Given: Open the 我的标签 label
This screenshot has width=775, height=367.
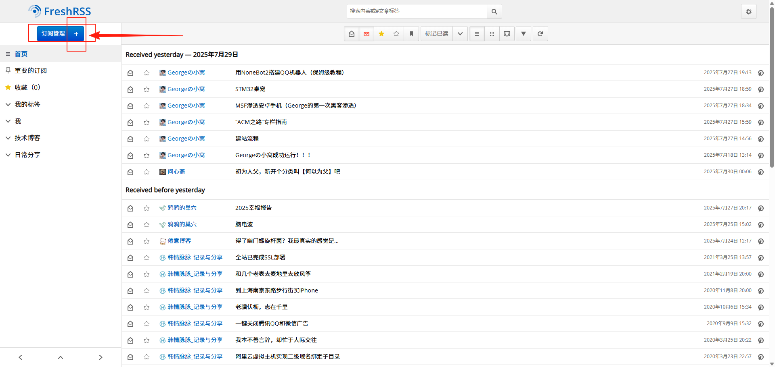Looking at the screenshot, I should (x=27, y=104).
